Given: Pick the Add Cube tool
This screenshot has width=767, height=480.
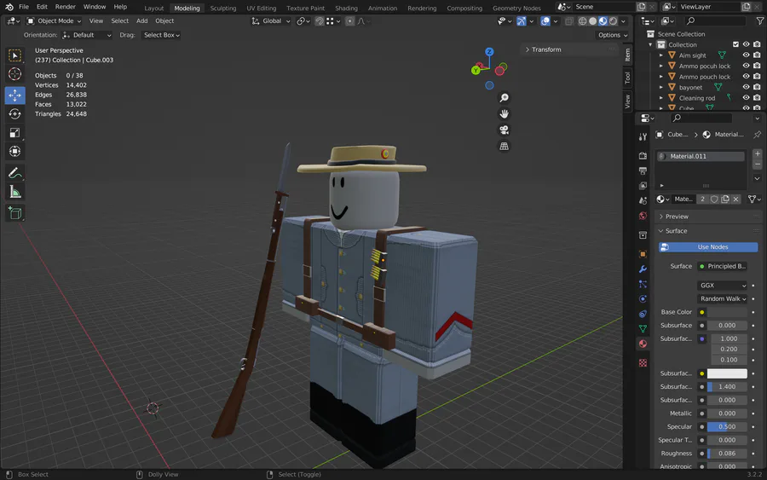Looking at the screenshot, I should coord(14,213).
